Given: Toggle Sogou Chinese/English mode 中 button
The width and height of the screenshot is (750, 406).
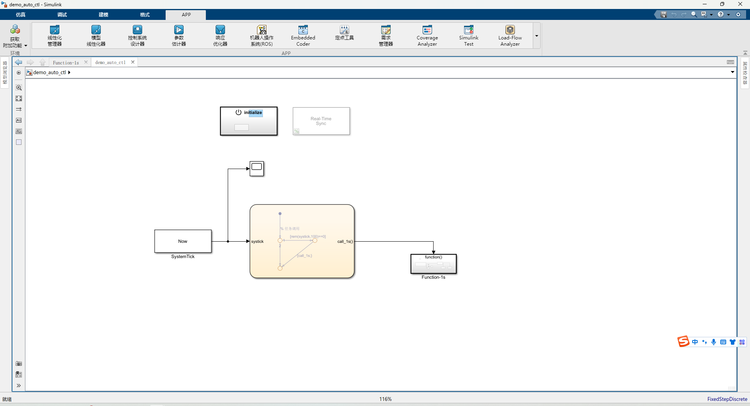Looking at the screenshot, I should 695,342.
